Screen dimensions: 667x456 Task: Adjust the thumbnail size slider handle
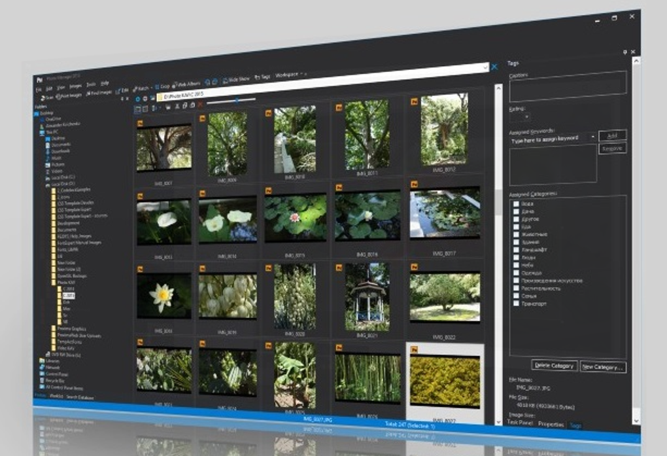click(x=237, y=100)
